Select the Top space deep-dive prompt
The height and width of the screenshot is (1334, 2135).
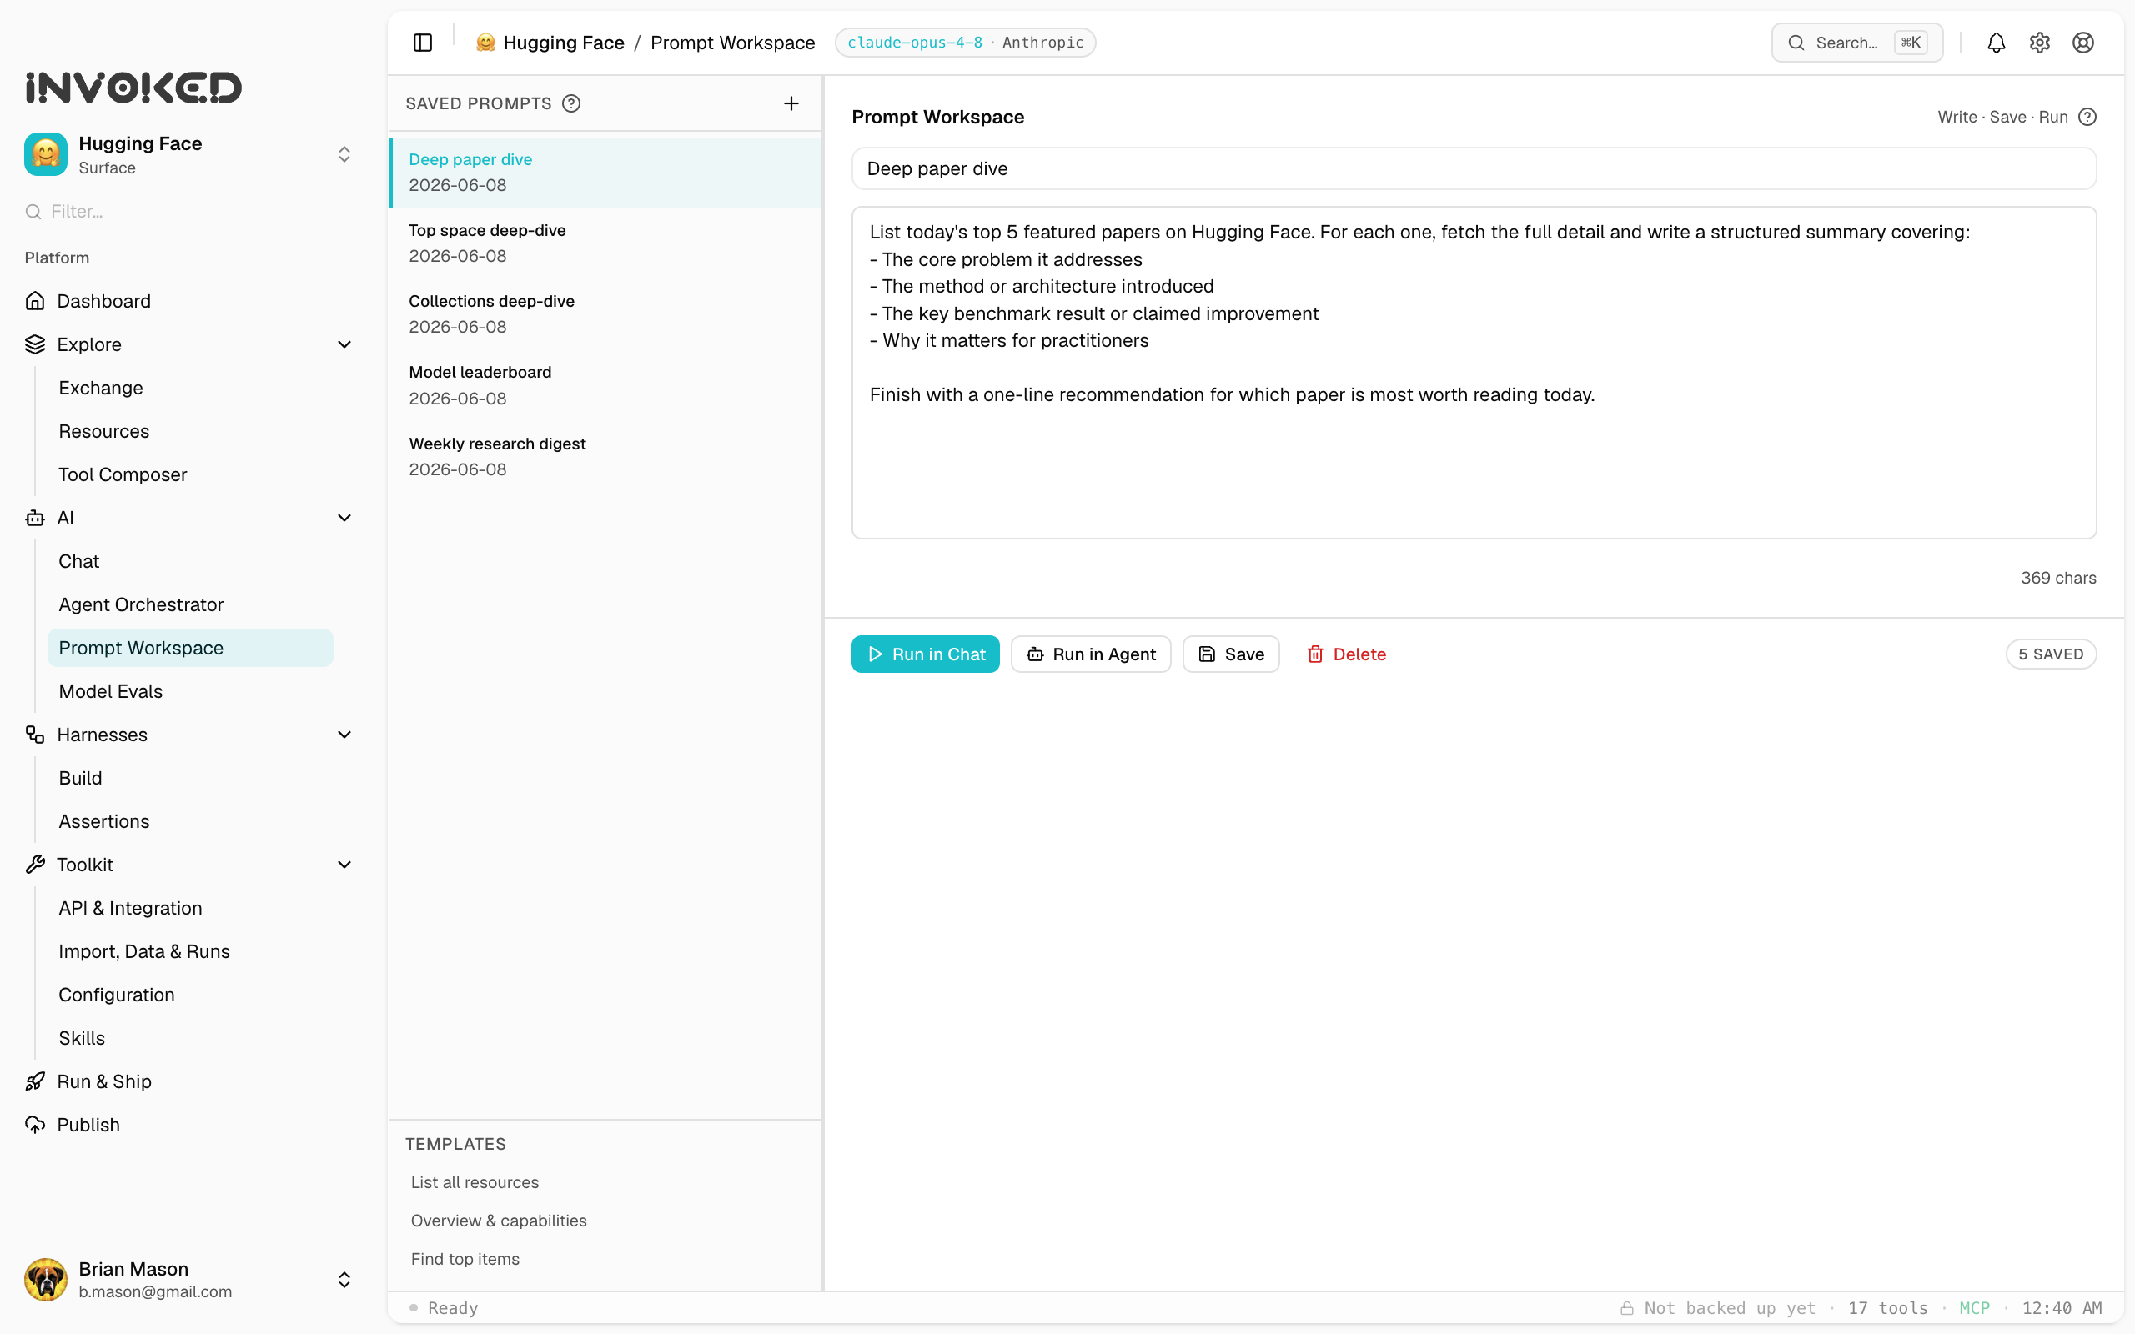coord(607,243)
